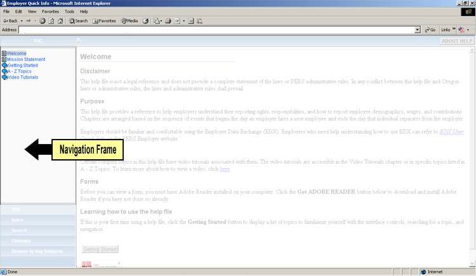Open the Favorites menu
The width and height of the screenshot is (476, 276).
pos(50,11)
